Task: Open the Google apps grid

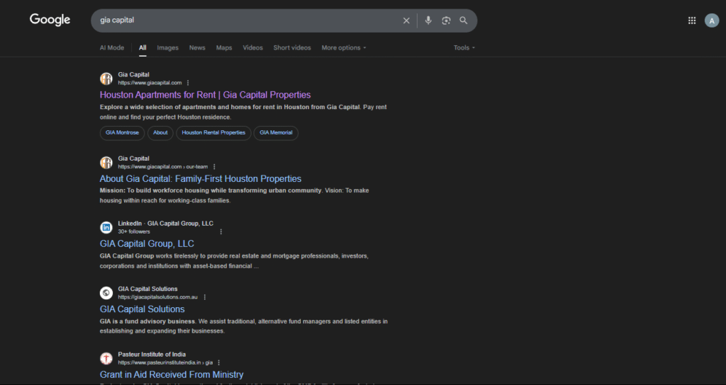Action: pos(692,21)
